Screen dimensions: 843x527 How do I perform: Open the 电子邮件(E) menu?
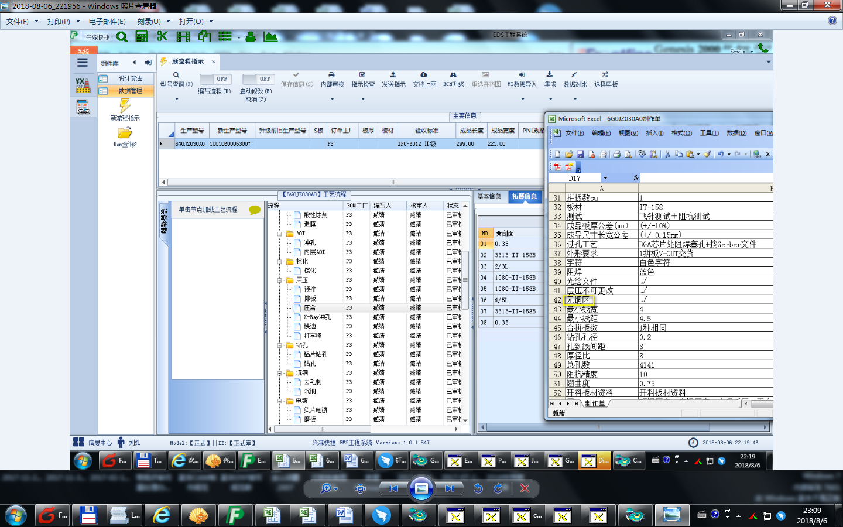click(107, 21)
